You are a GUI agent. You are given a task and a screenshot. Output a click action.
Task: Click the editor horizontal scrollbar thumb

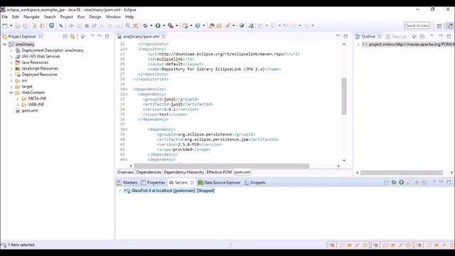[x=222, y=166]
